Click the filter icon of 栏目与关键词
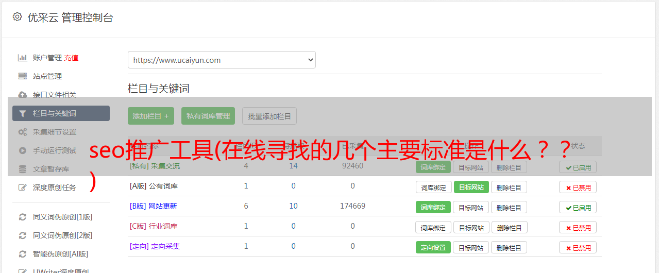Viewport: 659px width, 273px height. (22, 113)
